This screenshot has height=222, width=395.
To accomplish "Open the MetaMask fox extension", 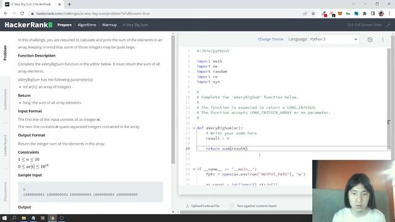I will click(340, 14).
